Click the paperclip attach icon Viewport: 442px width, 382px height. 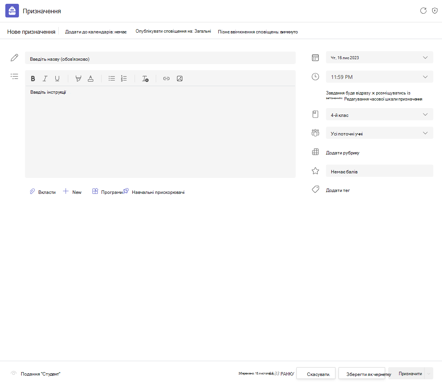(33, 192)
